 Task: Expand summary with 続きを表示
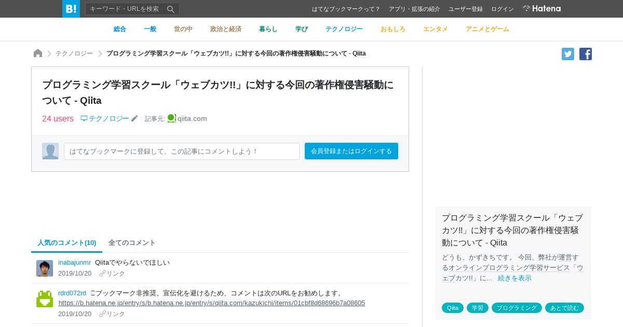[x=514, y=278]
